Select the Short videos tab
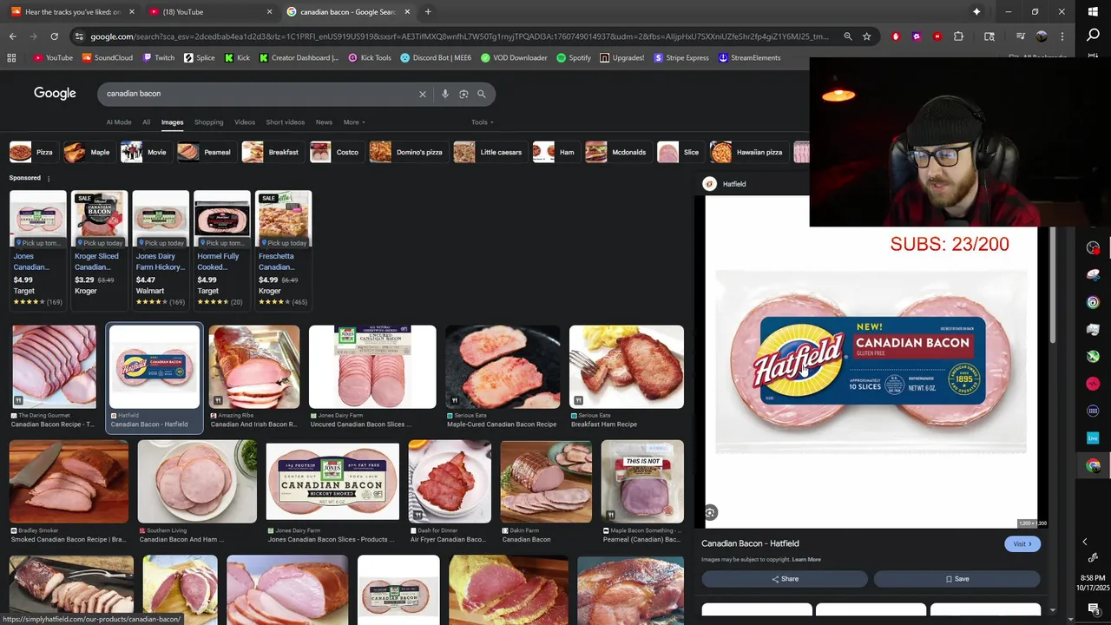The width and height of the screenshot is (1111, 625). click(286, 122)
